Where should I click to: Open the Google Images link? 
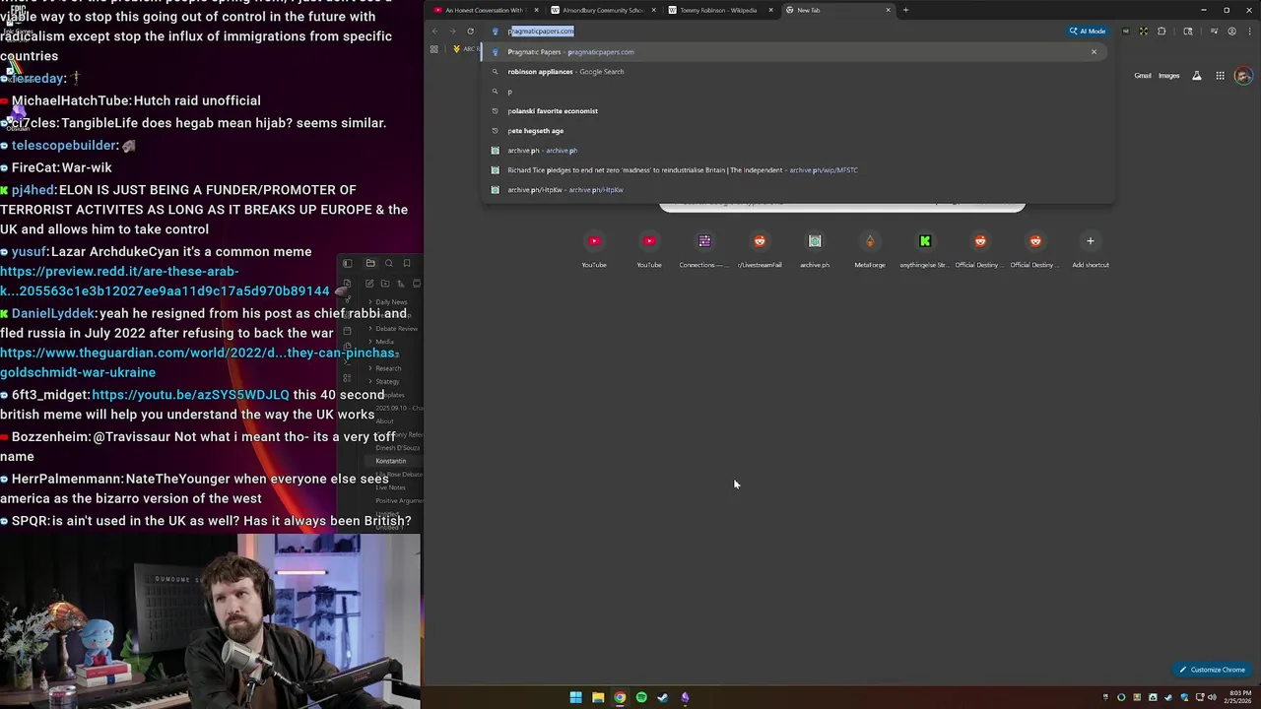(1168, 76)
